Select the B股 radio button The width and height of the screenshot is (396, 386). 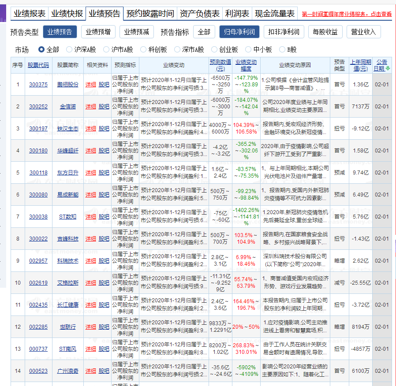(282, 49)
